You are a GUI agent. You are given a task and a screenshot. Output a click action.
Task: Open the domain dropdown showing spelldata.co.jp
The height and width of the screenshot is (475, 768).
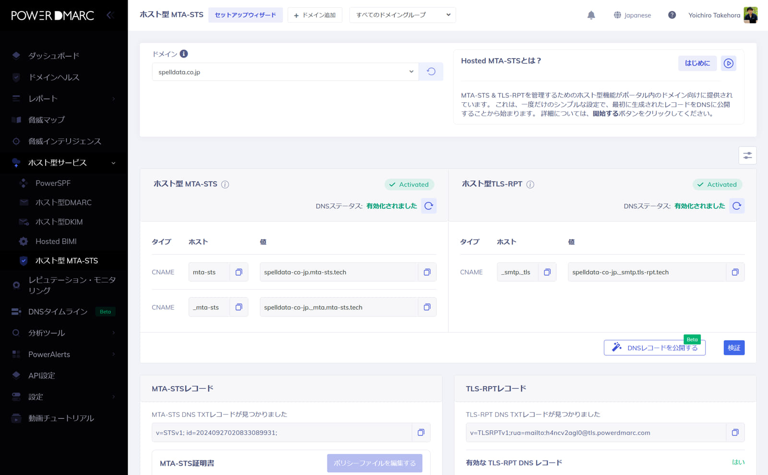(285, 72)
